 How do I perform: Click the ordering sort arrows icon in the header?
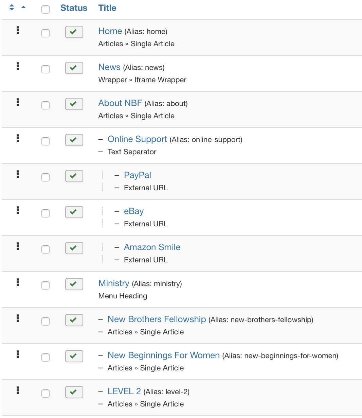[12, 7]
